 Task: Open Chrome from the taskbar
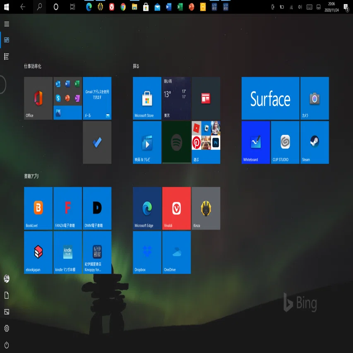point(123,7)
